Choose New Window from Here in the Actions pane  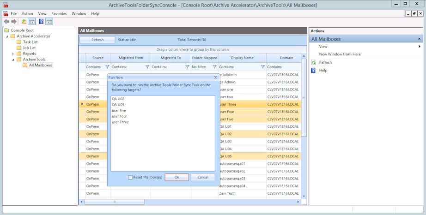click(340, 54)
